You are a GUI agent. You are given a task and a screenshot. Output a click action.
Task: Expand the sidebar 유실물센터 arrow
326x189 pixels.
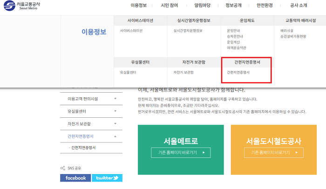(115, 111)
